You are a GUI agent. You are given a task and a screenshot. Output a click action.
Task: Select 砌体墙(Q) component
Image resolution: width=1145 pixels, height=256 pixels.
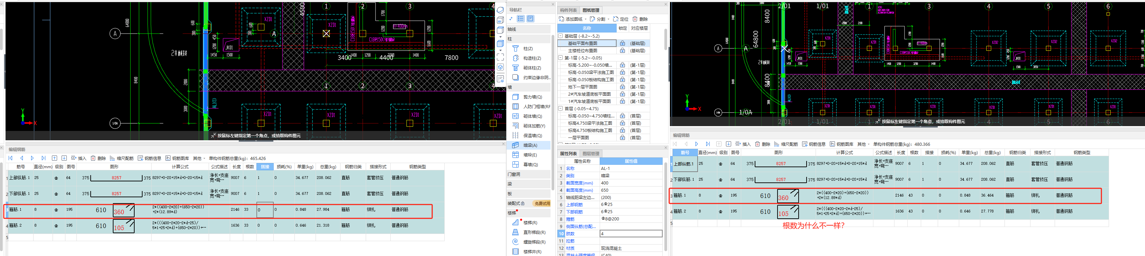528,116
